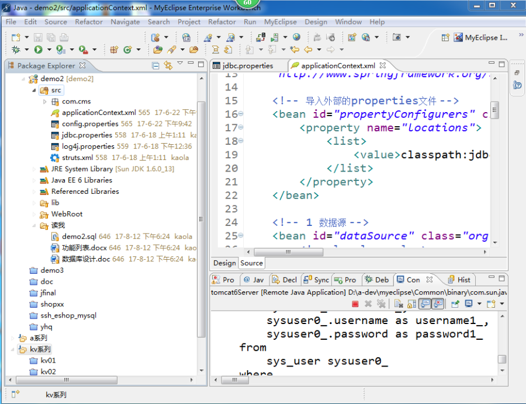Toggle show console when standard out changes

pyautogui.click(x=425, y=304)
